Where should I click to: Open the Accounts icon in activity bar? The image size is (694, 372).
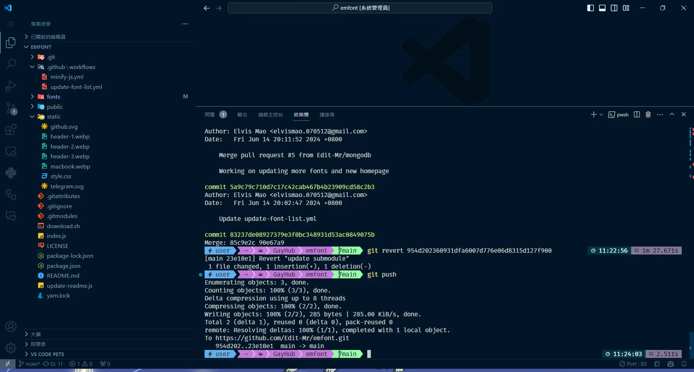[x=11, y=327]
